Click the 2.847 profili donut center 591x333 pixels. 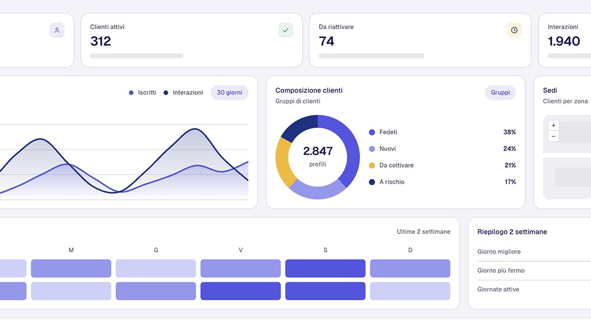click(318, 156)
